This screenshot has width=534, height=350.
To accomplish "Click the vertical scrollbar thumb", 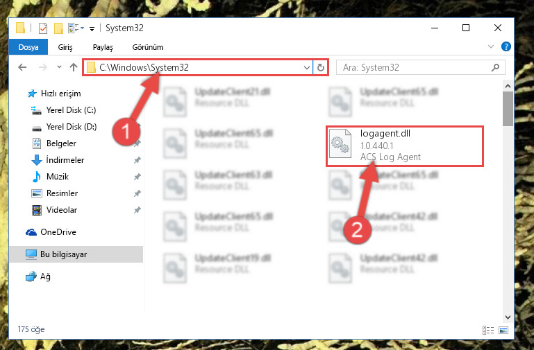I will click(508, 109).
